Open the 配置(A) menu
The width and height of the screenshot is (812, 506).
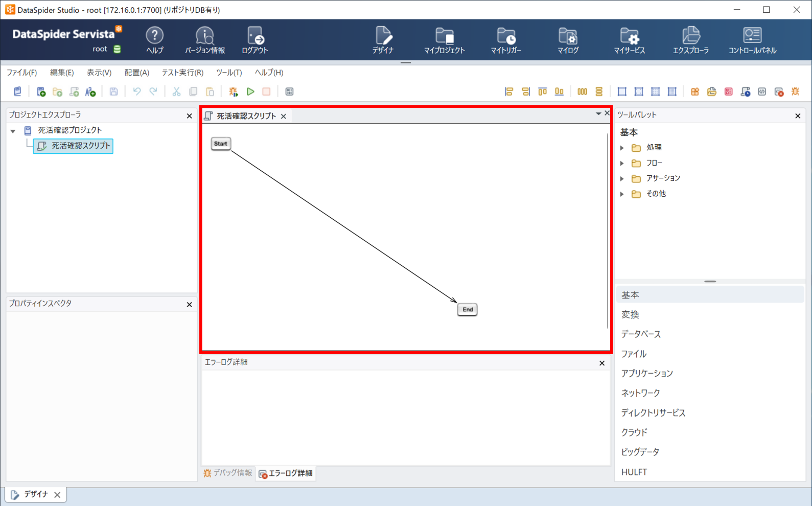[136, 73]
